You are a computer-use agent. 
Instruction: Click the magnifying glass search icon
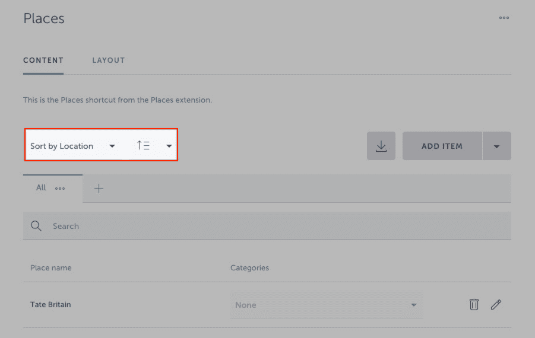36,226
